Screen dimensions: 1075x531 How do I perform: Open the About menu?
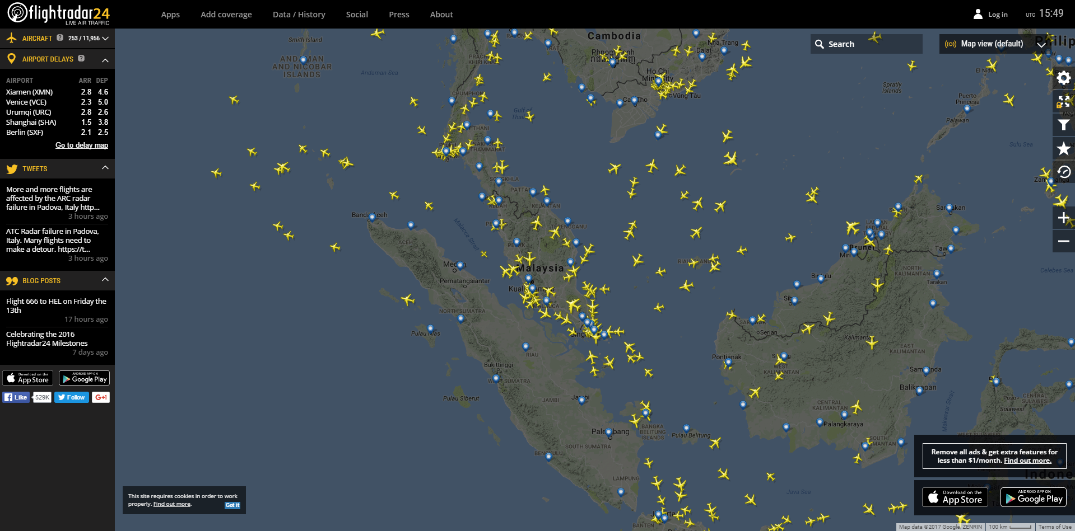click(x=441, y=15)
